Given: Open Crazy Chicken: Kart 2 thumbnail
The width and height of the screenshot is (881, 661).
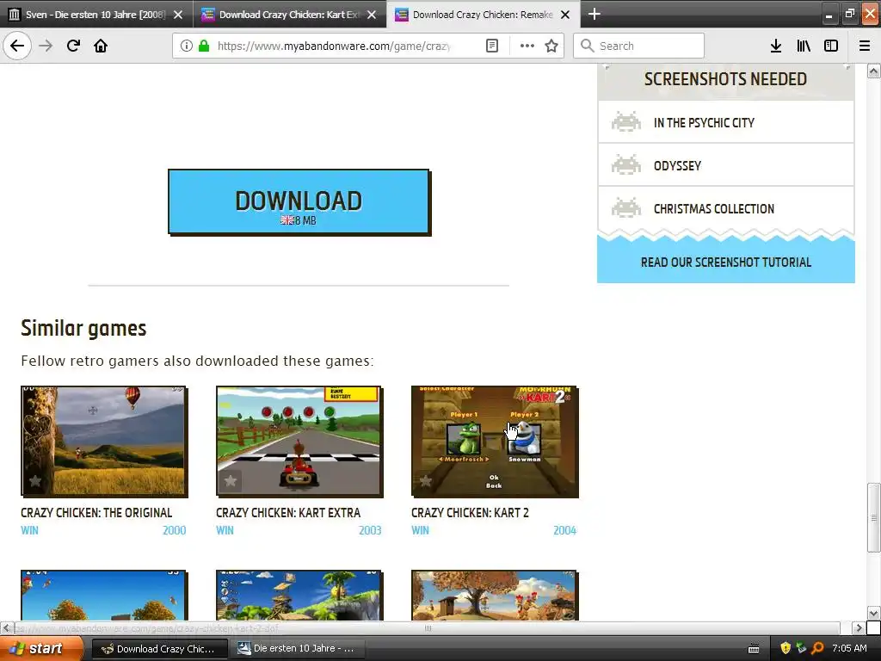Looking at the screenshot, I should click(x=495, y=442).
